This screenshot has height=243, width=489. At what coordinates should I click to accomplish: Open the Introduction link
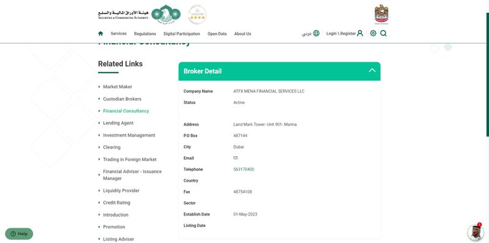[x=116, y=215]
